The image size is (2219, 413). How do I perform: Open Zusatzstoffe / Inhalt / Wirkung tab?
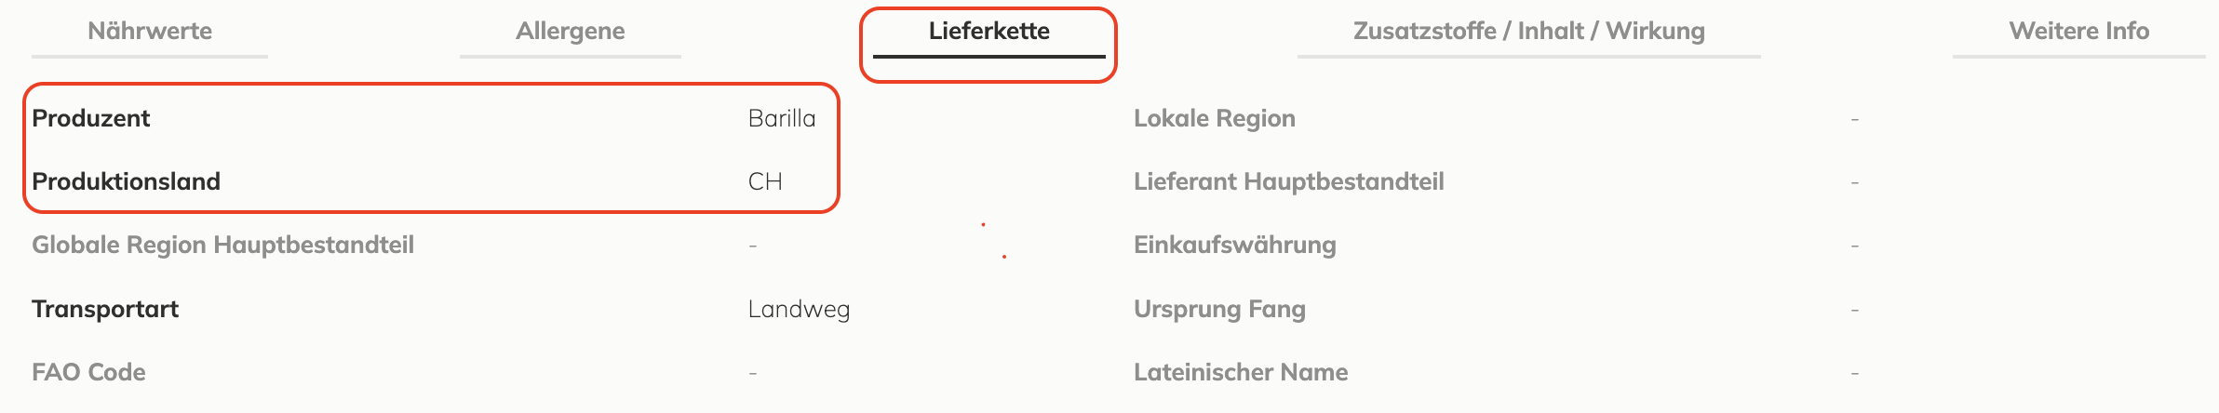point(1528,31)
